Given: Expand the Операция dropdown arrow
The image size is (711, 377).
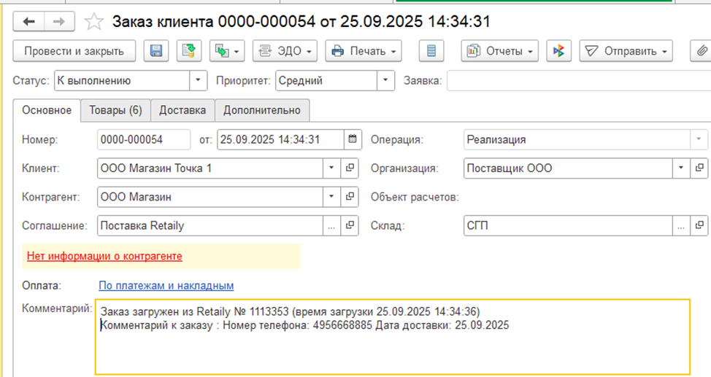Looking at the screenshot, I should pyautogui.click(x=699, y=139).
